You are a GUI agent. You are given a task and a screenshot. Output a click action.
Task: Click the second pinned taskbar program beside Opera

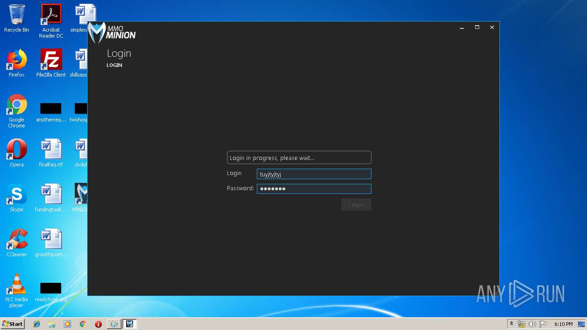tap(114, 324)
